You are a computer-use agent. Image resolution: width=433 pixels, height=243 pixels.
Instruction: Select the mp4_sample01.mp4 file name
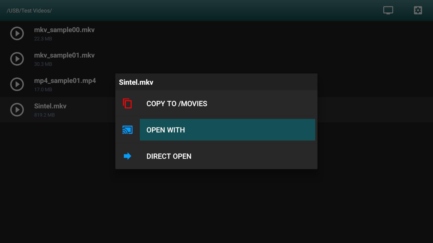(65, 81)
